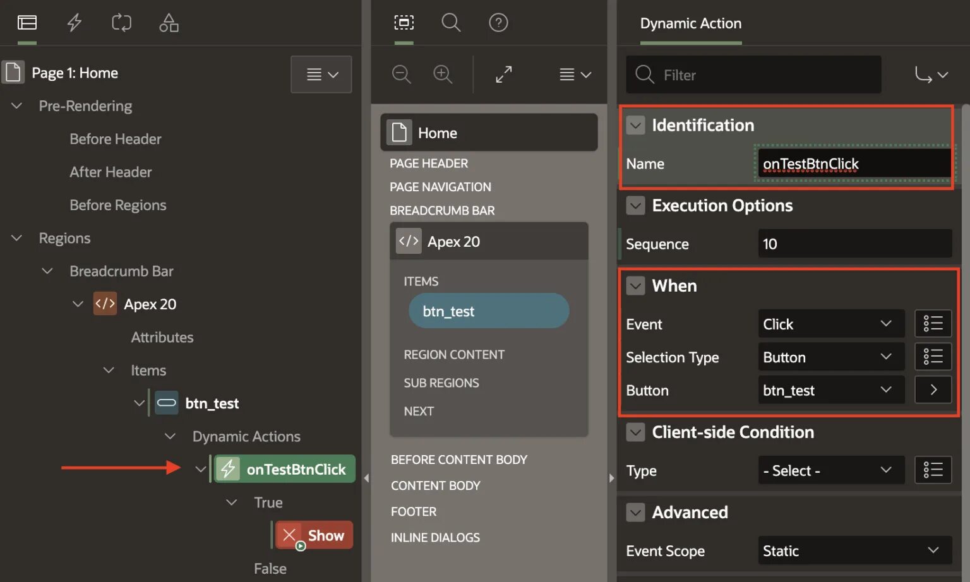Open the Dynamic Actions lightning bolt tab

(x=75, y=23)
